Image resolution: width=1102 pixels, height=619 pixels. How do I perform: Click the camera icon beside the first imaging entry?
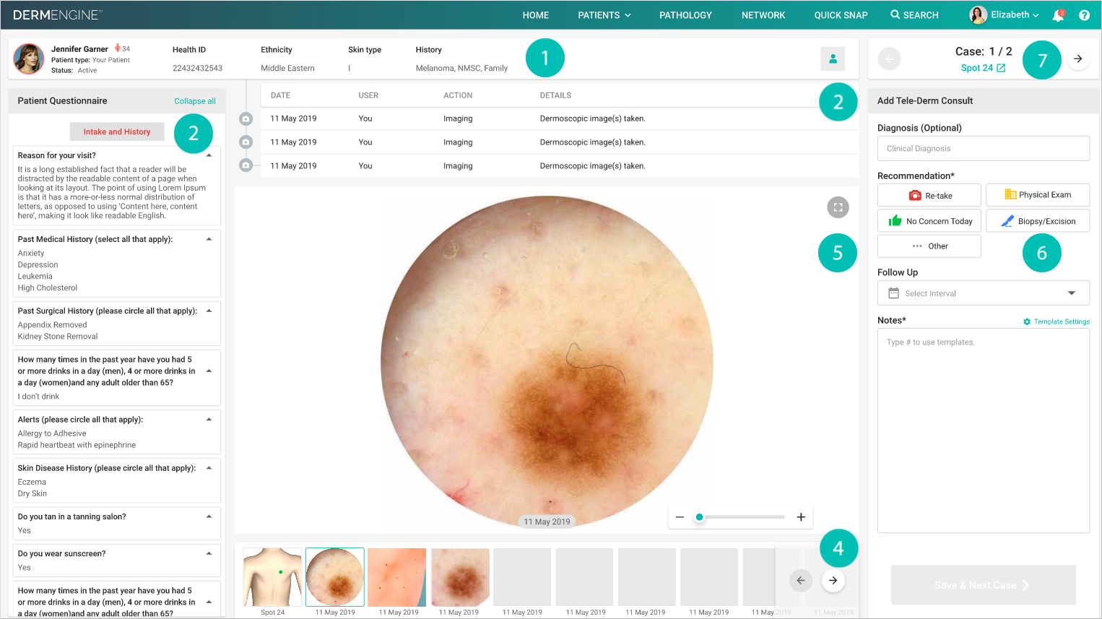246,118
